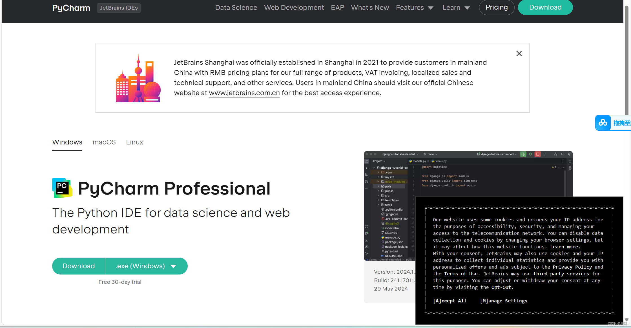Click the Project folder icon in the IDE sidebar
Viewport: 631px width, 328px height.
(367, 161)
